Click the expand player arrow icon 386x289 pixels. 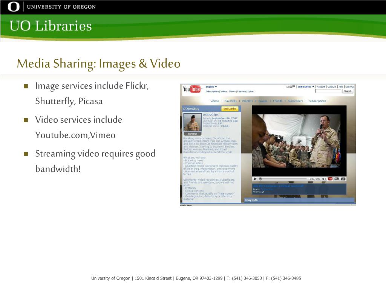coord(343,179)
